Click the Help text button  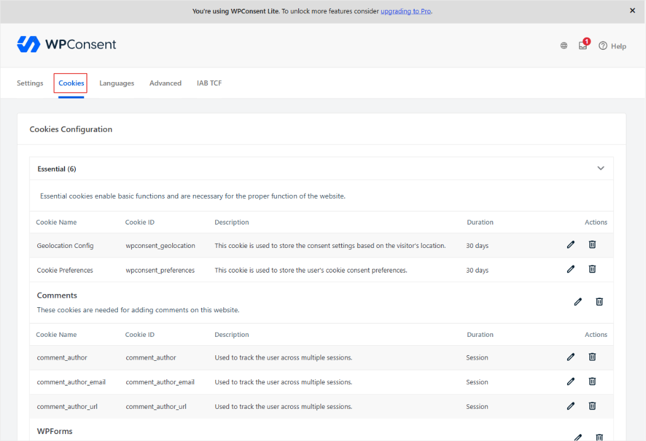618,46
